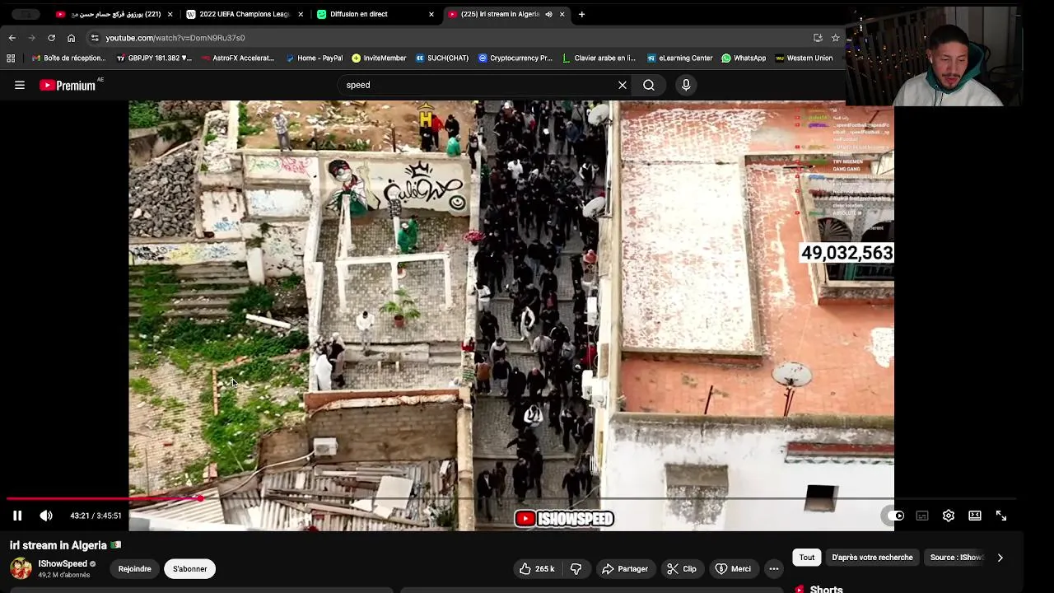Image resolution: width=1054 pixels, height=593 pixels.
Task: Select the 'Source : IShow' chip
Action: 957,558
